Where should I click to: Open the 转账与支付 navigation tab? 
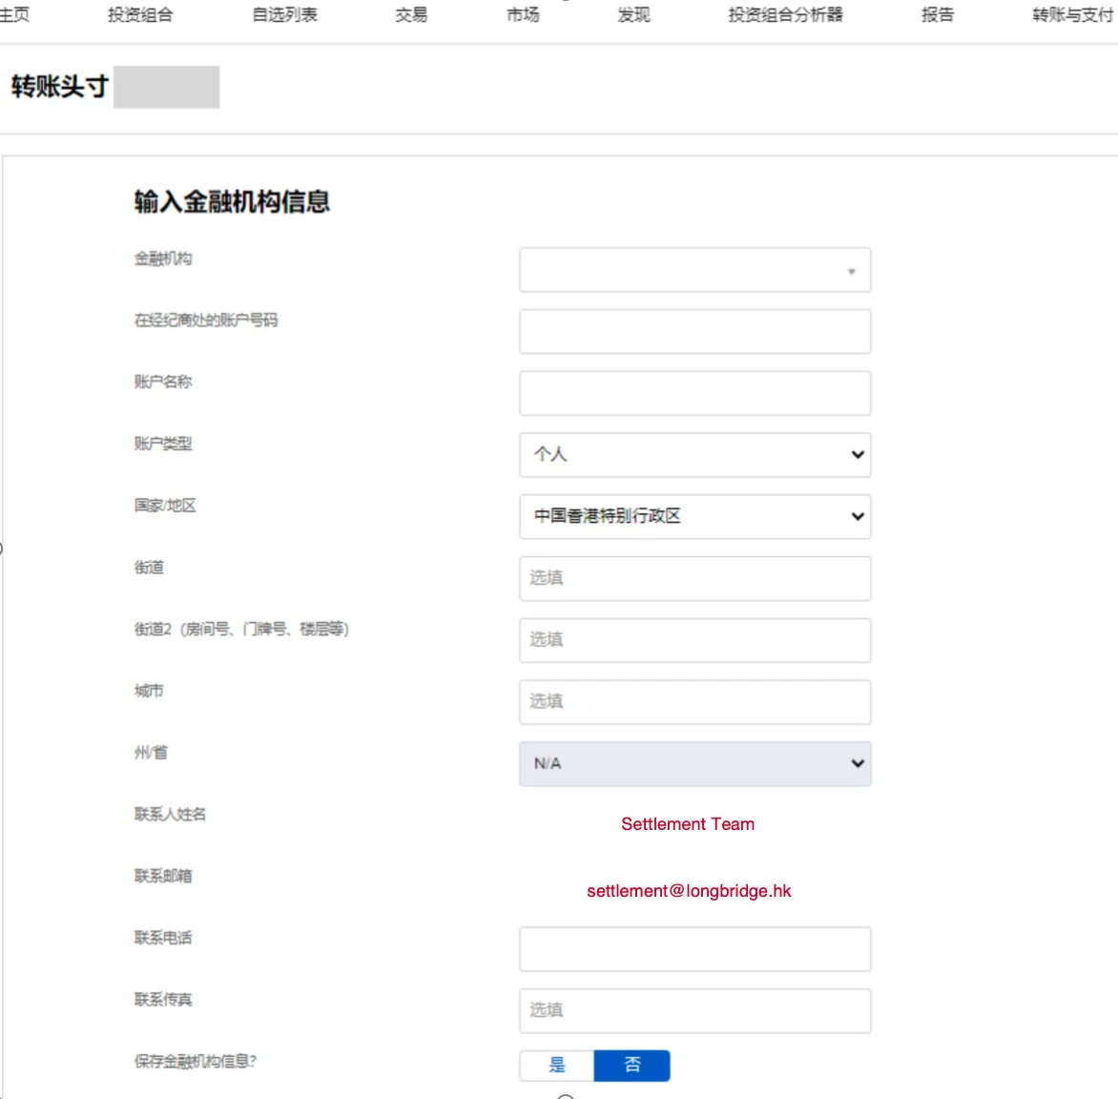(x=1072, y=14)
